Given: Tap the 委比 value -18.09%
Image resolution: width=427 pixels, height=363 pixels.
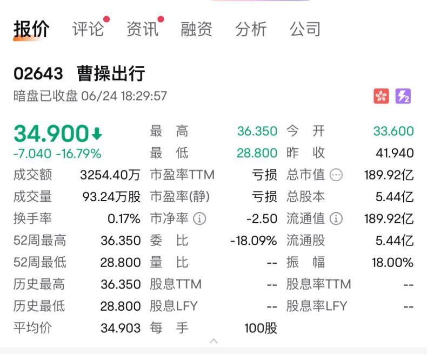Looking at the screenshot, I should click(253, 241).
